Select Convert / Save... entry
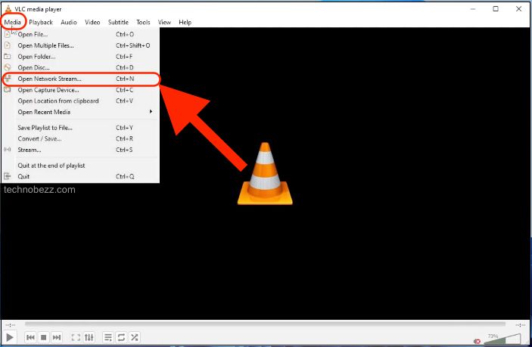 click(80, 138)
